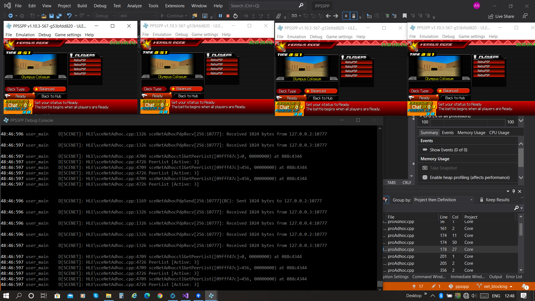Click the debug console vertical scrollbar thumb
Image resolution: width=535 pixels, height=301 pixels.
[x=380, y=283]
